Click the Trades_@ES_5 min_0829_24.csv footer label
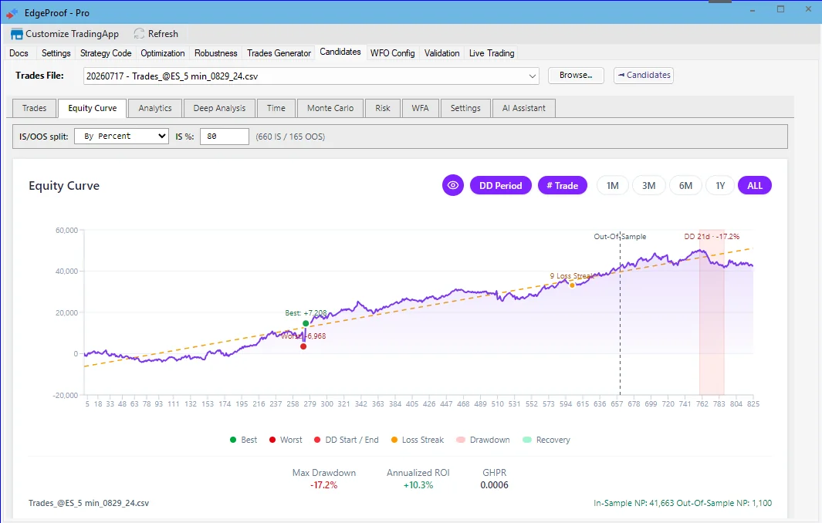The width and height of the screenshot is (822, 523). coord(89,503)
